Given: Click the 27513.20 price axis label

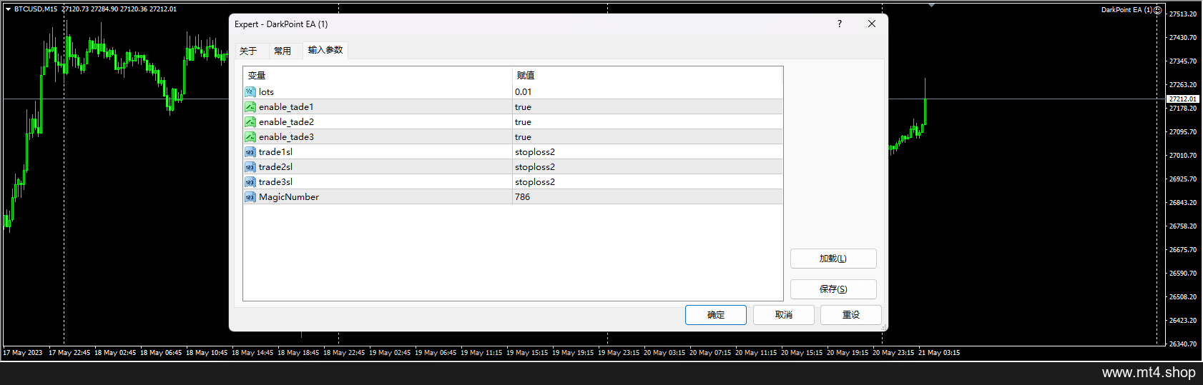Looking at the screenshot, I should 1182,14.
